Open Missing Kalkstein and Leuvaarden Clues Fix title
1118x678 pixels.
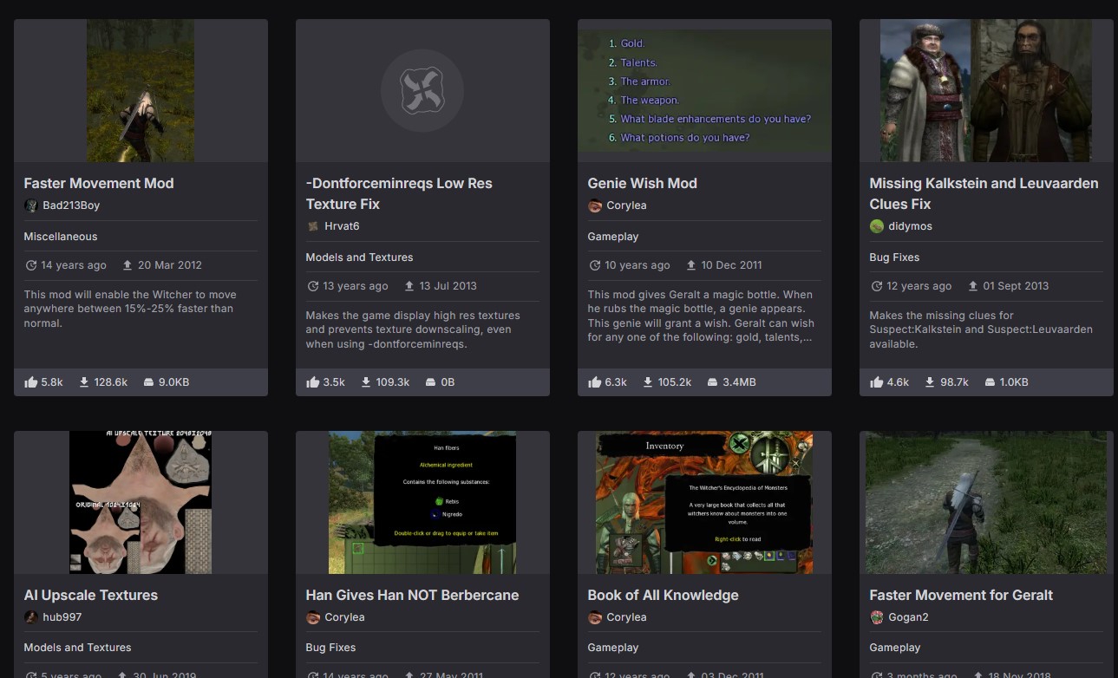(984, 194)
